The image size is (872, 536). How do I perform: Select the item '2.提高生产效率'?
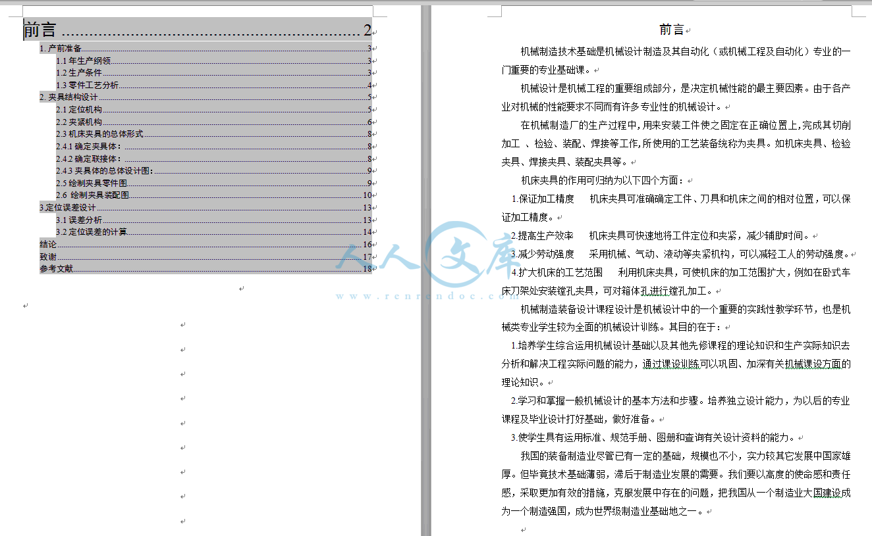(x=662, y=235)
